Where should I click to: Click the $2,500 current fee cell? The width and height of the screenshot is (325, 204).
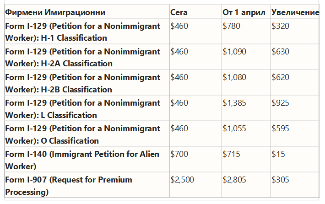click(195, 185)
